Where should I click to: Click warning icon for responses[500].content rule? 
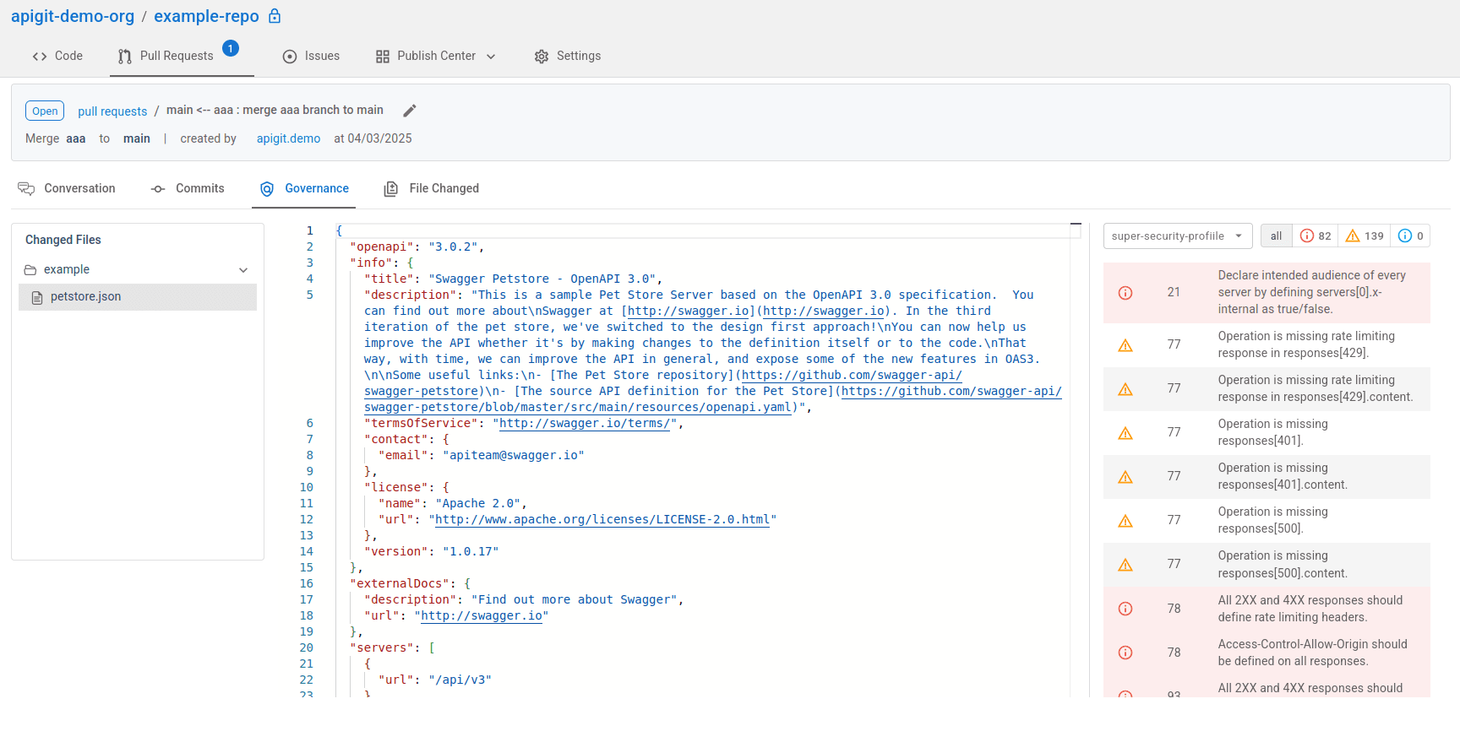[x=1125, y=565]
